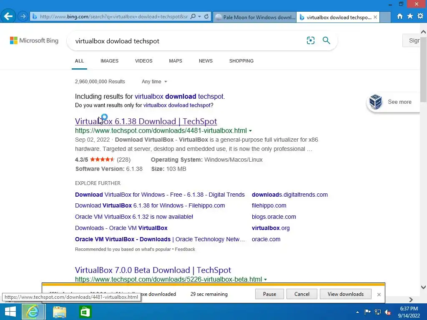Open the Windows Store taskbar icon
427x320 pixels.
coord(85,312)
